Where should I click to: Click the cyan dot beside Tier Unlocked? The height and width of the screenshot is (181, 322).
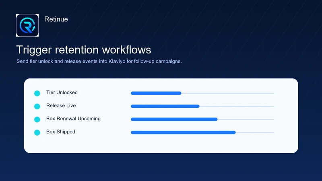coord(37,93)
